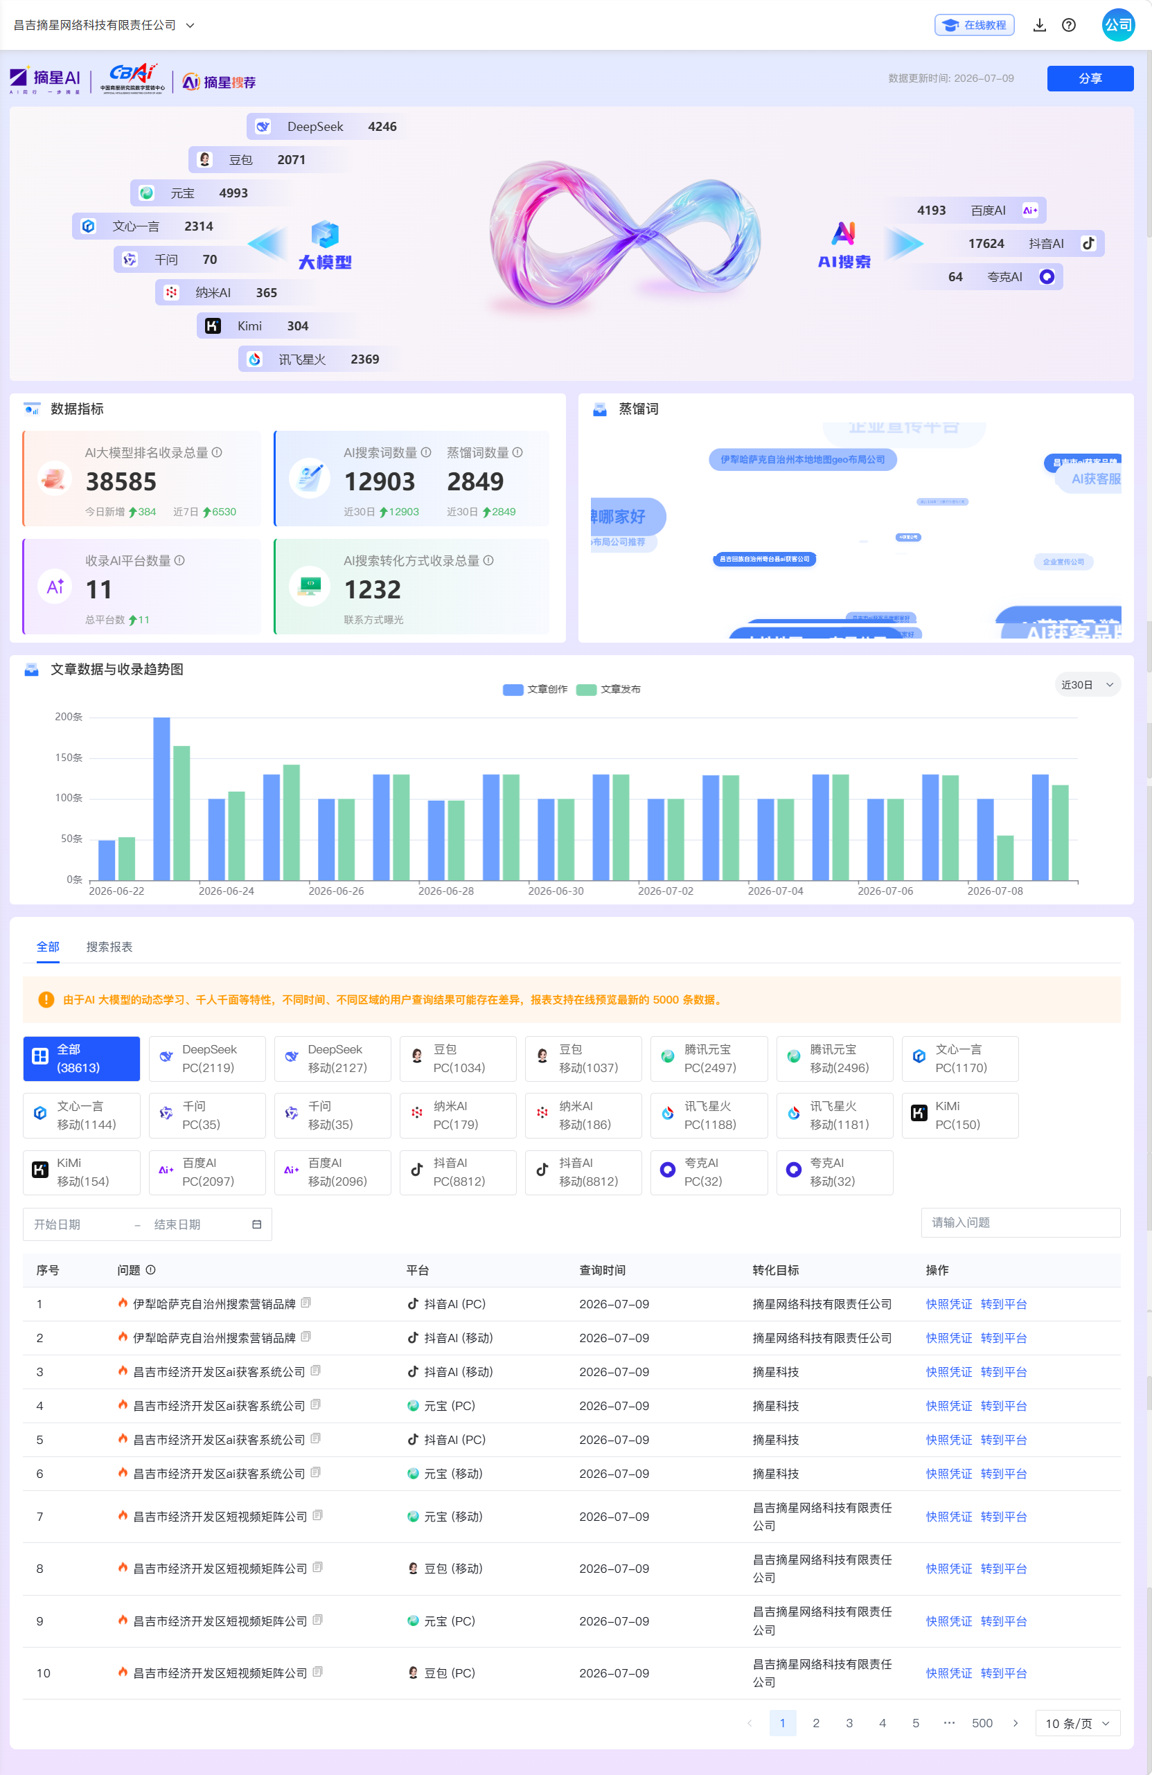Go to page 2
The height and width of the screenshot is (1775, 1152).
816,1723
